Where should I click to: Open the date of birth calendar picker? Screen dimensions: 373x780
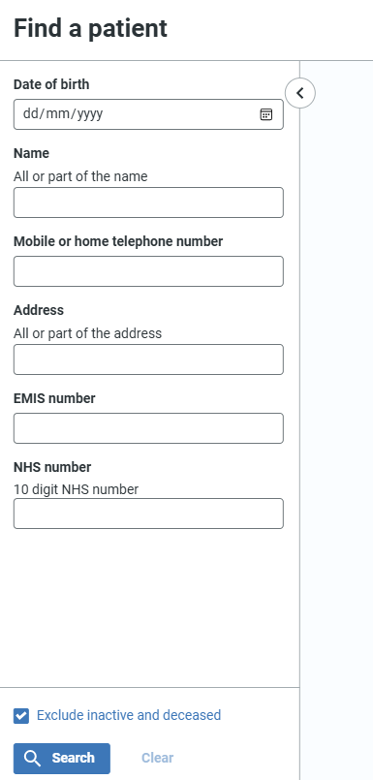point(266,114)
